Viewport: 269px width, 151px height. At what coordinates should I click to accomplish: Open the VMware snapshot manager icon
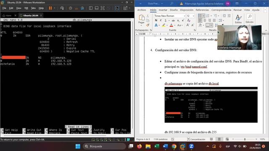(82, 8)
